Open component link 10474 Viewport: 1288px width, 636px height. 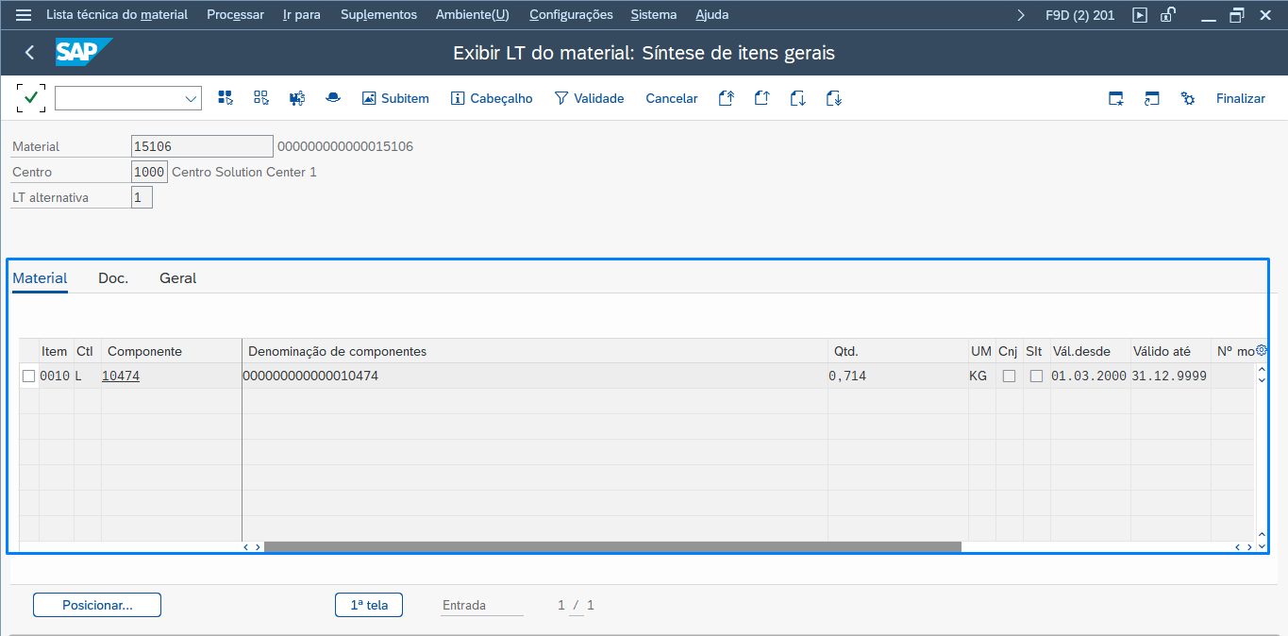click(121, 376)
